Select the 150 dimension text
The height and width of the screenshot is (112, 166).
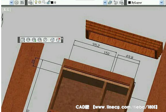point(106,53)
